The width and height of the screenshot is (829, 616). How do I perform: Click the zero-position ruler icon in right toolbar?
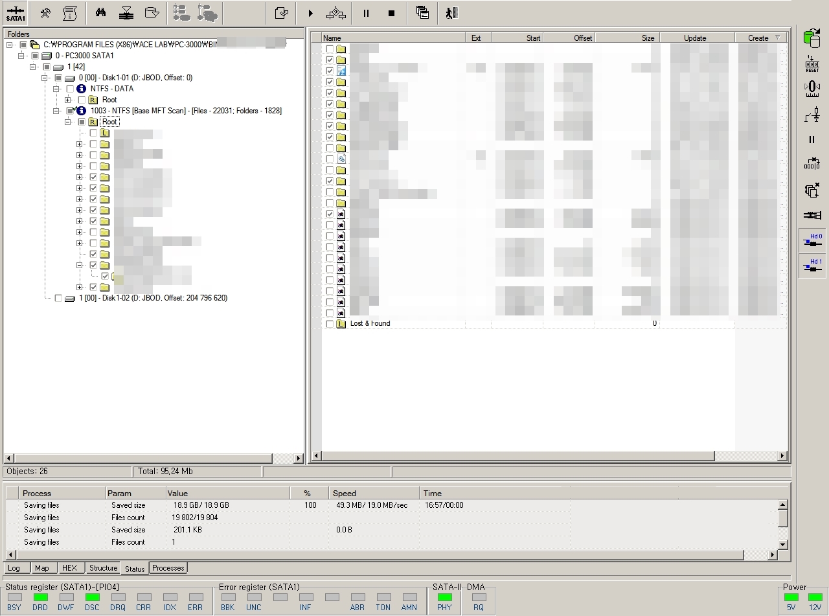(x=812, y=87)
